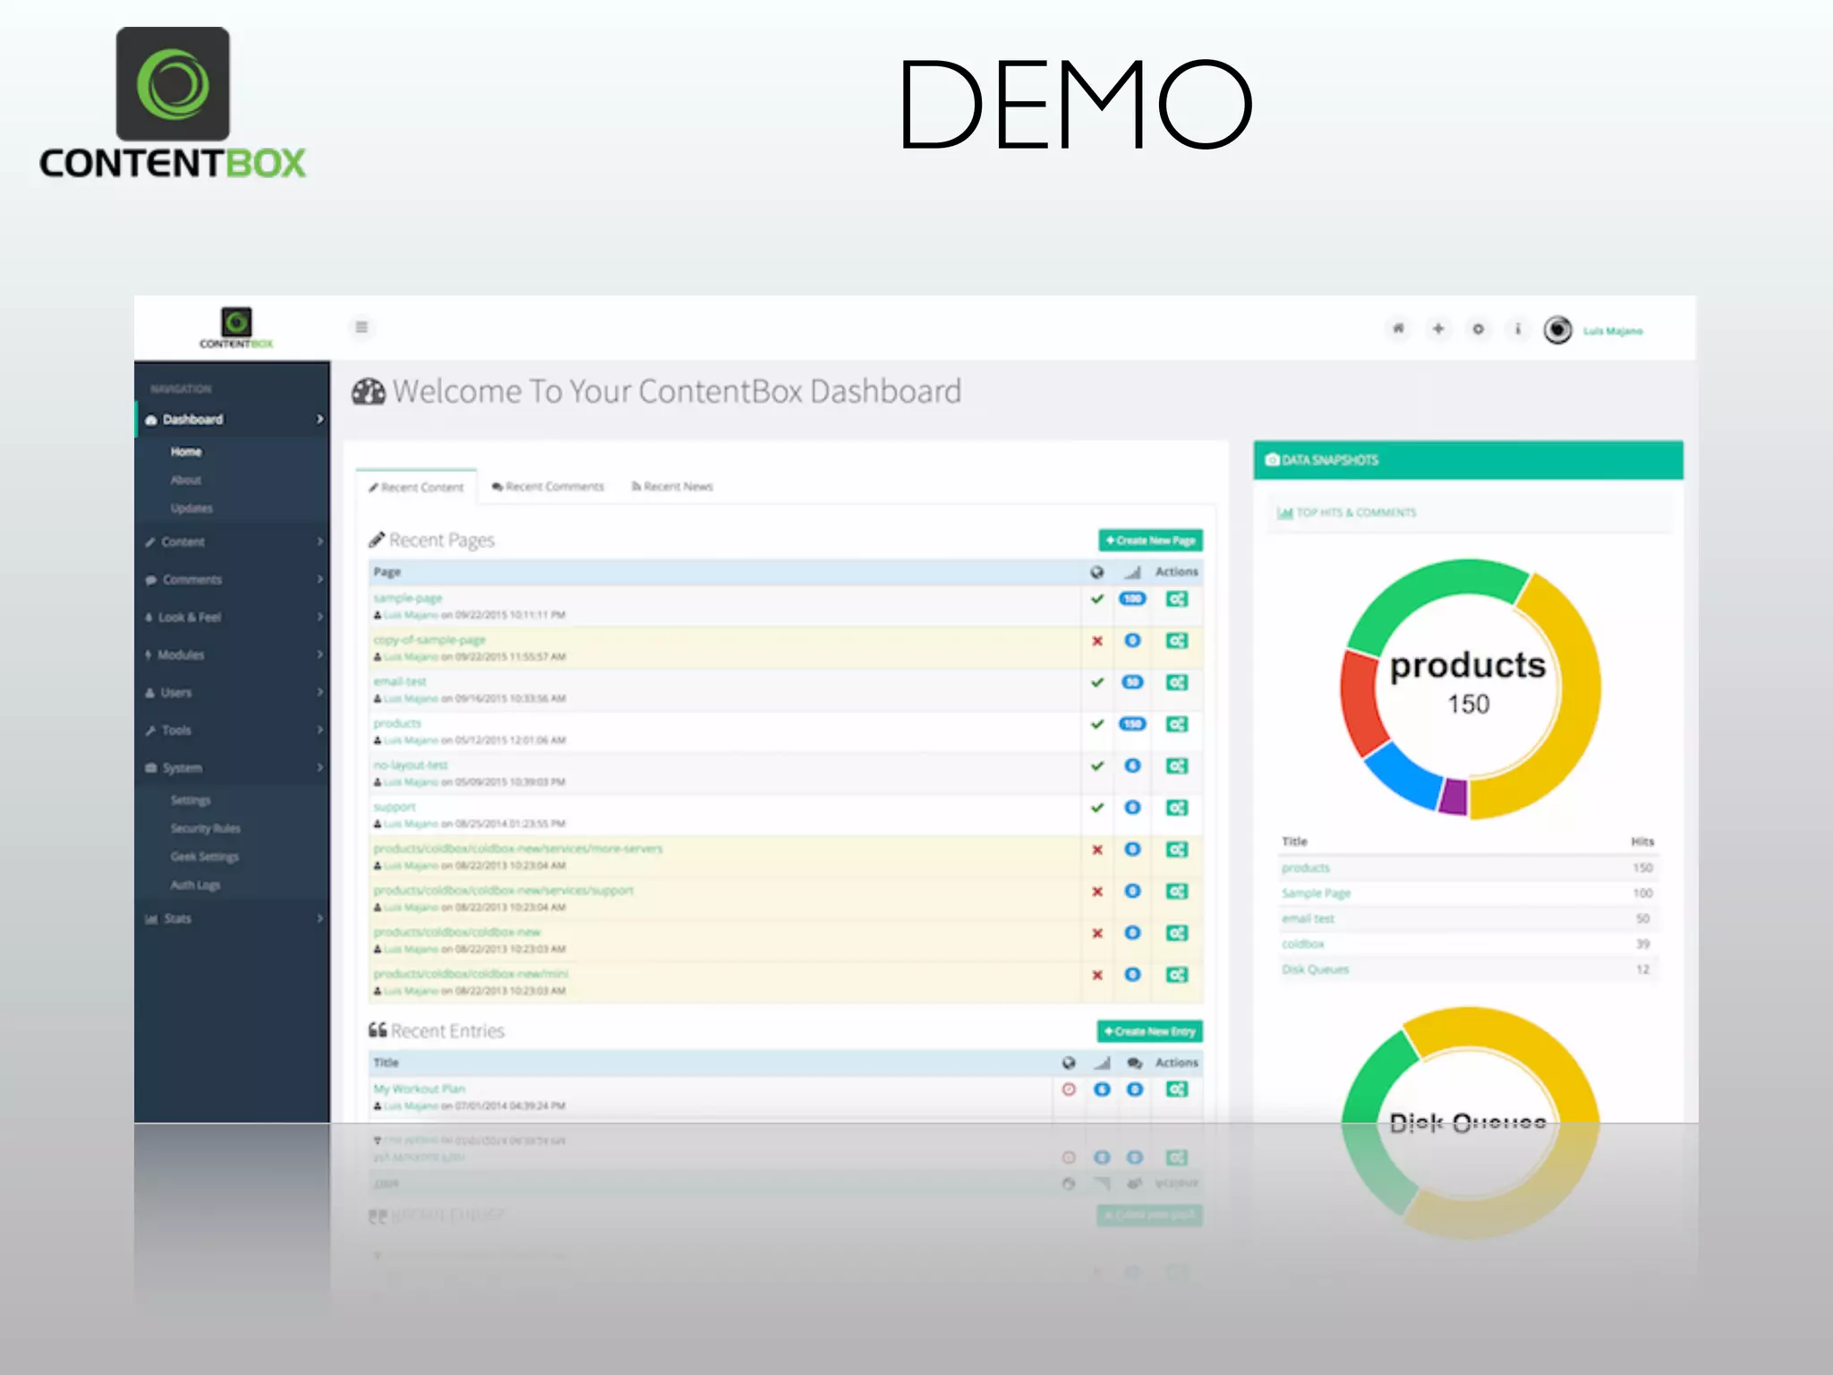1833x1375 pixels.
Task: Click camera icon in Data Snapshots header
Action: coord(1272,460)
